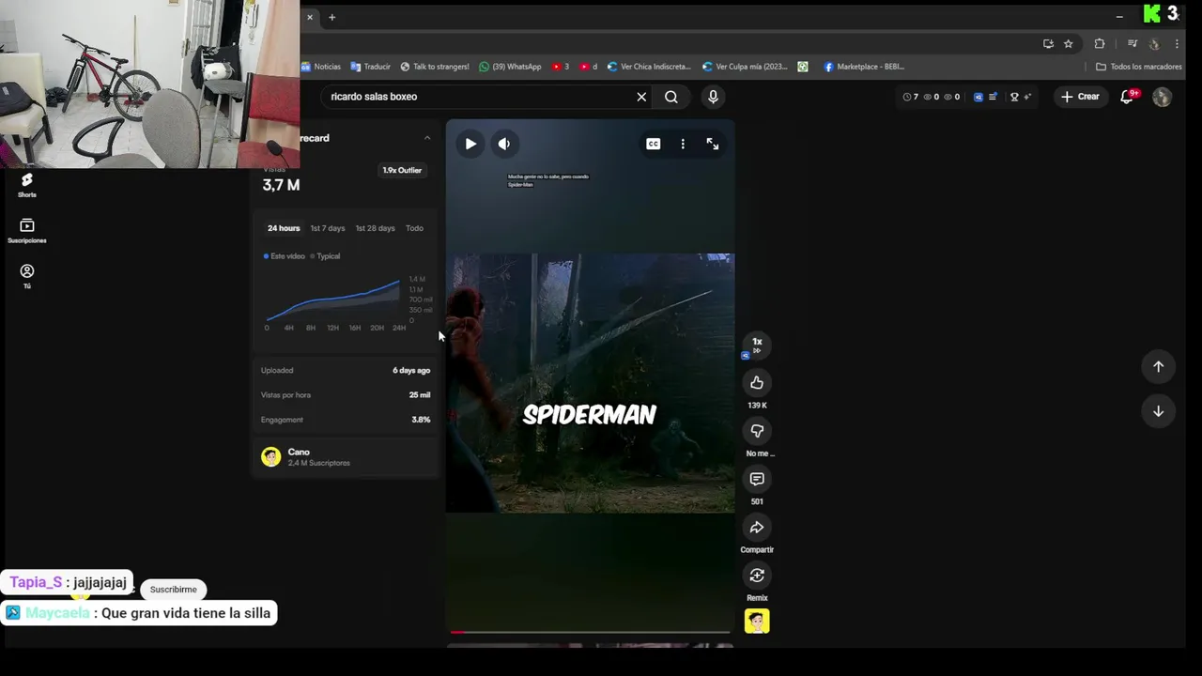Open the YouTube bookmark labeled d
1202x676 pixels.
pos(589,67)
